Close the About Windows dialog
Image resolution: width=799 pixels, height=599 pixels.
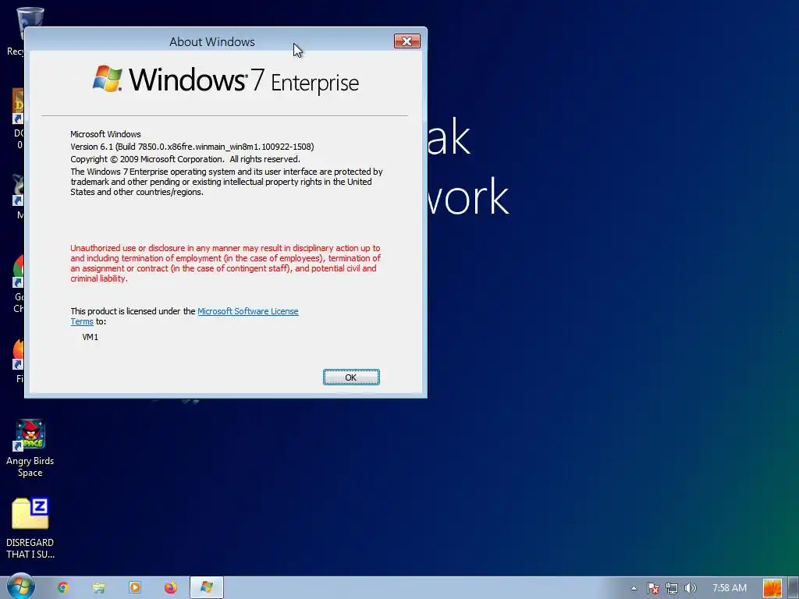click(407, 41)
